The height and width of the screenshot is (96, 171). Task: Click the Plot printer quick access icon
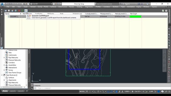(x=22, y=4)
